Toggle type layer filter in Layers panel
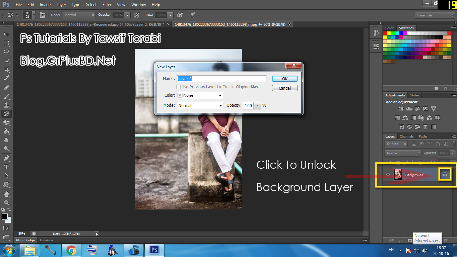457x257 pixels. point(430,144)
